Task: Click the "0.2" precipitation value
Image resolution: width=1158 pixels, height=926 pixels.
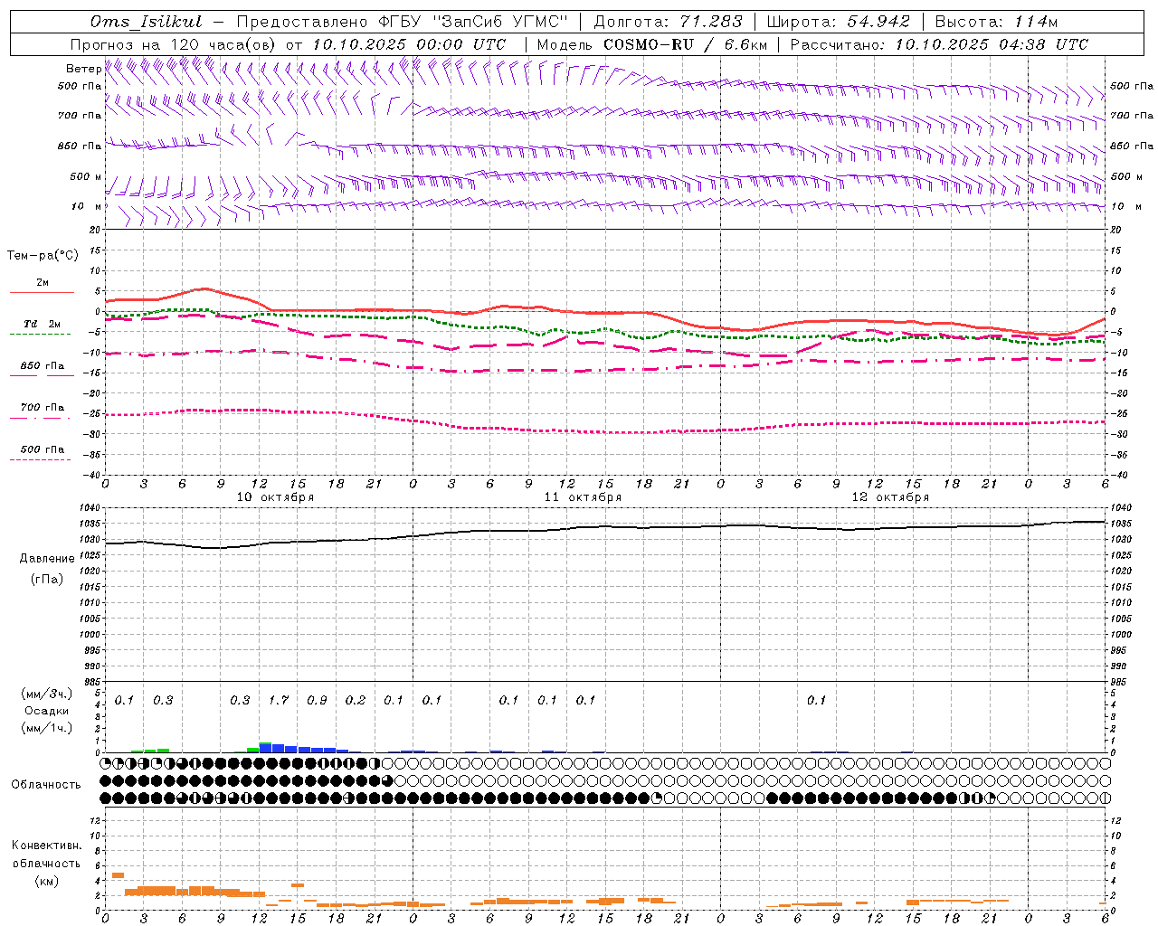Action: 356,701
